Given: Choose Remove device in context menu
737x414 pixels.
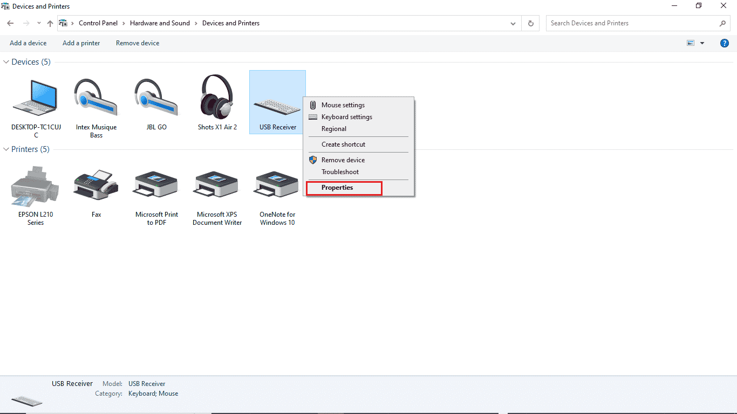Looking at the screenshot, I should click(358, 160).
